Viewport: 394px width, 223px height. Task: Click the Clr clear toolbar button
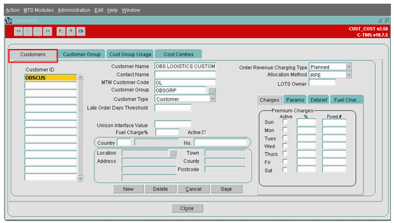click(81, 31)
